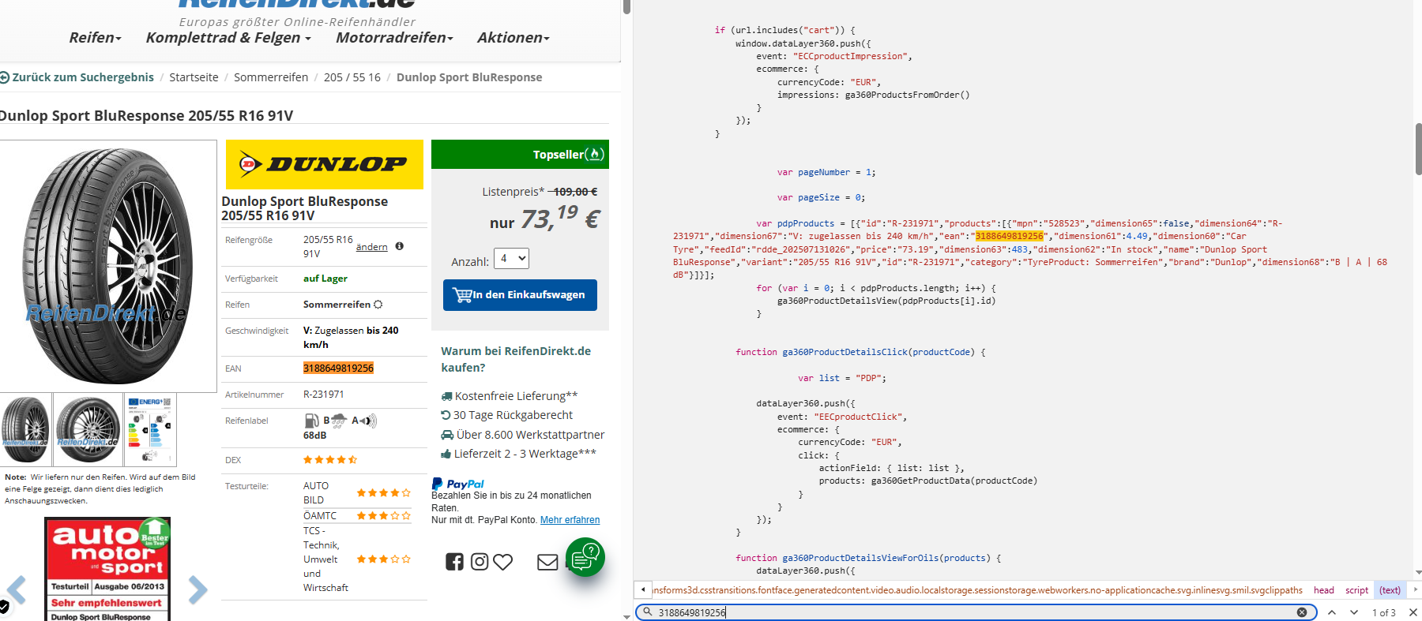Open the green chat help bubble
This screenshot has width=1422, height=621.
click(585, 557)
